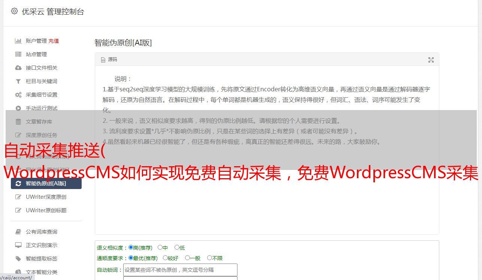
Task: Click the 源码 source code icon
Action: 103,60
